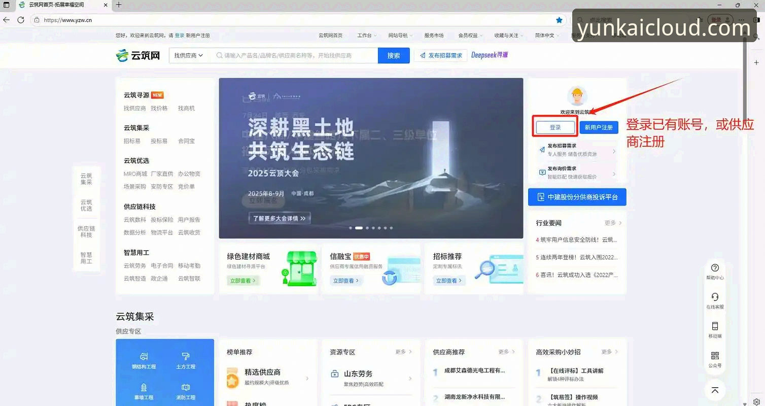Click the 钢结构工程 icon
Image resolution: width=765 pixels, height=406 pixels.
coord(144,356)
